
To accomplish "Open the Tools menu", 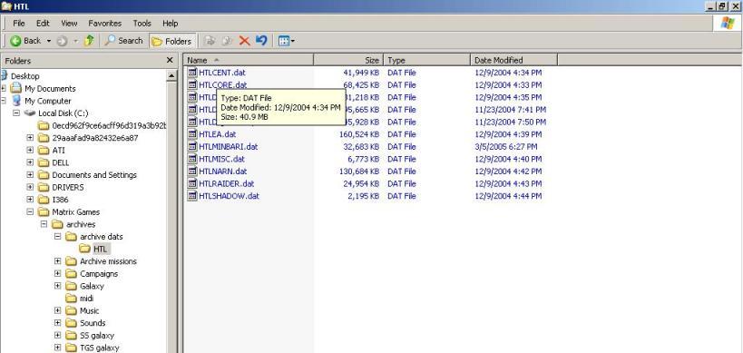I will click(x=142, y=24).
